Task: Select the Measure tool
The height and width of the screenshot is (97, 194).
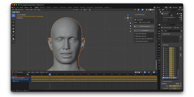Action: click(14, 39)
